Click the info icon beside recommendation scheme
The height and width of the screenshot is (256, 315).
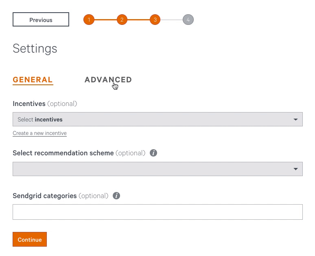pos(153,153)
